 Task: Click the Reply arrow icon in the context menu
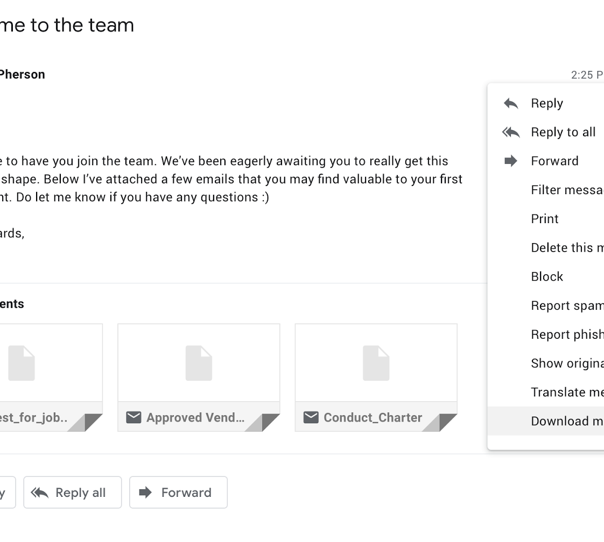click(511, 103)
